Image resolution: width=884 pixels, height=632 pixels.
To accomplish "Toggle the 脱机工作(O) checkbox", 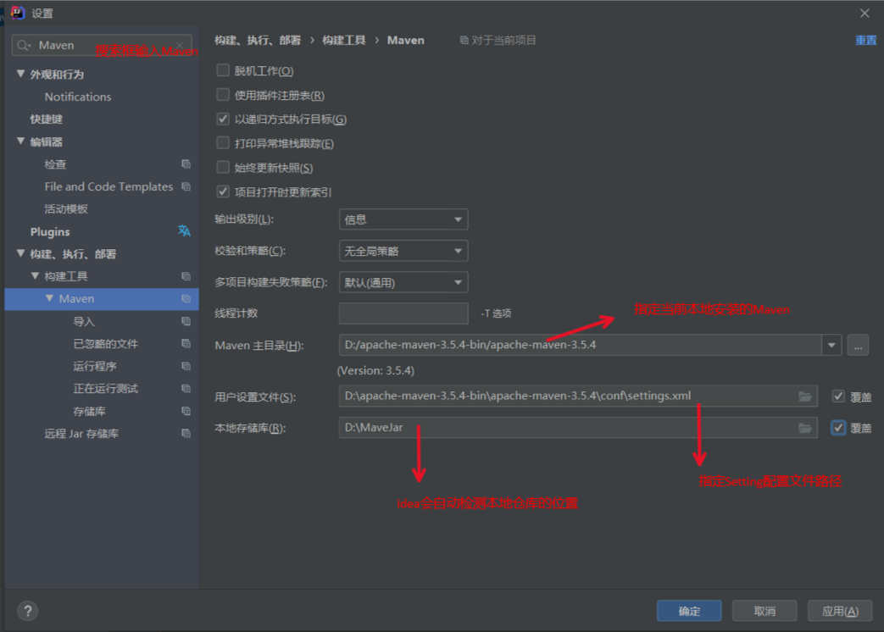I will (x=223, y=69).
